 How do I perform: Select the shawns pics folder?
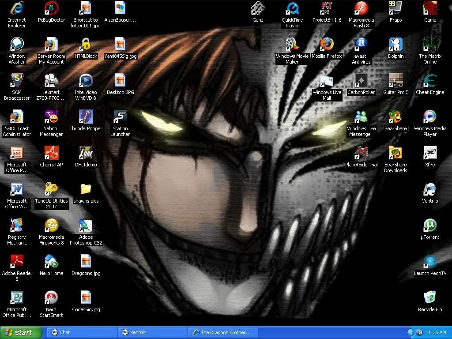click(x=86, y=189)
